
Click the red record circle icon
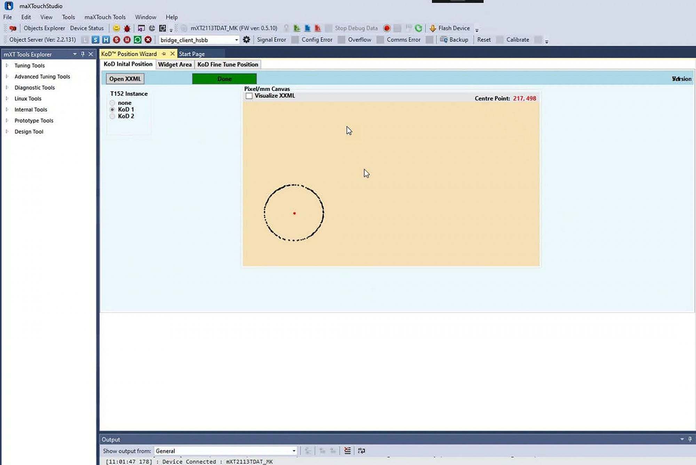387,28
